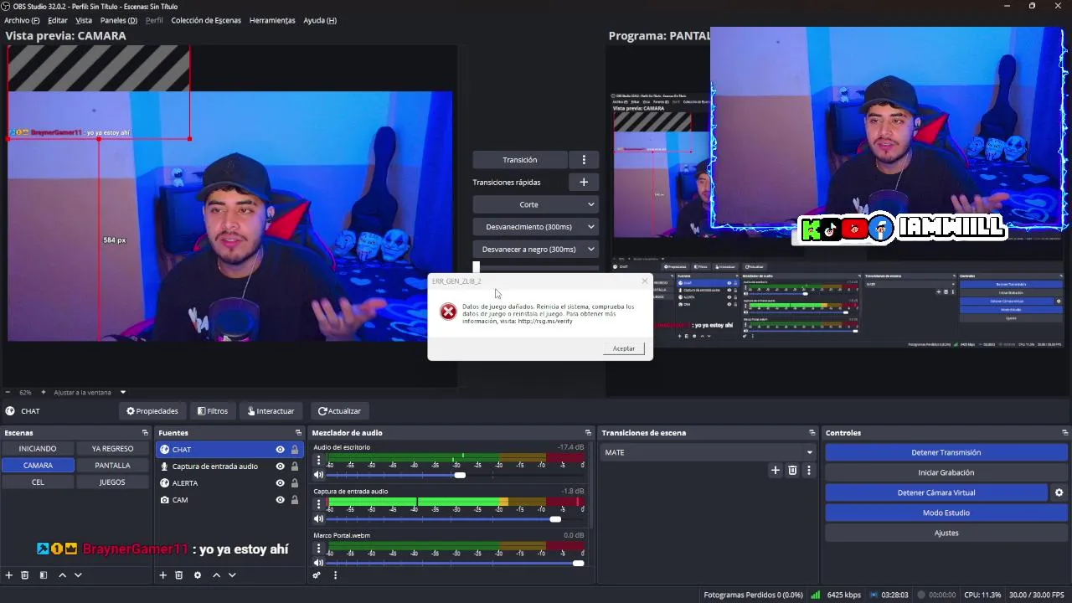The width and height of the screenshot is (1072, 603).
Task: Click Iniciar Grabación button
Action: point(946,472)
